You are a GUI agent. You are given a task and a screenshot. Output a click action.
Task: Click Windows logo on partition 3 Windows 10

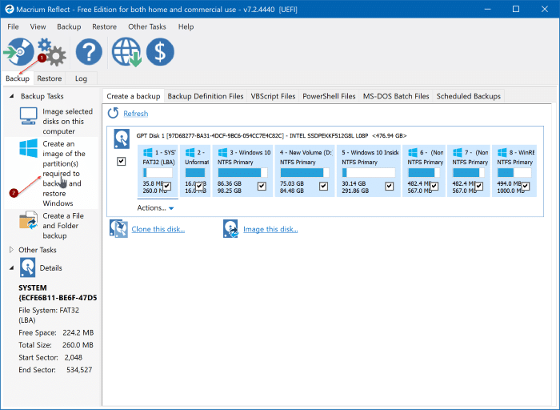[222, 153]
